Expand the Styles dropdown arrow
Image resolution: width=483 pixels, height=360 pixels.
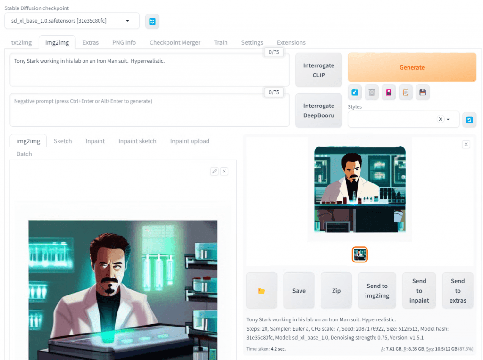tap(448, 119)
